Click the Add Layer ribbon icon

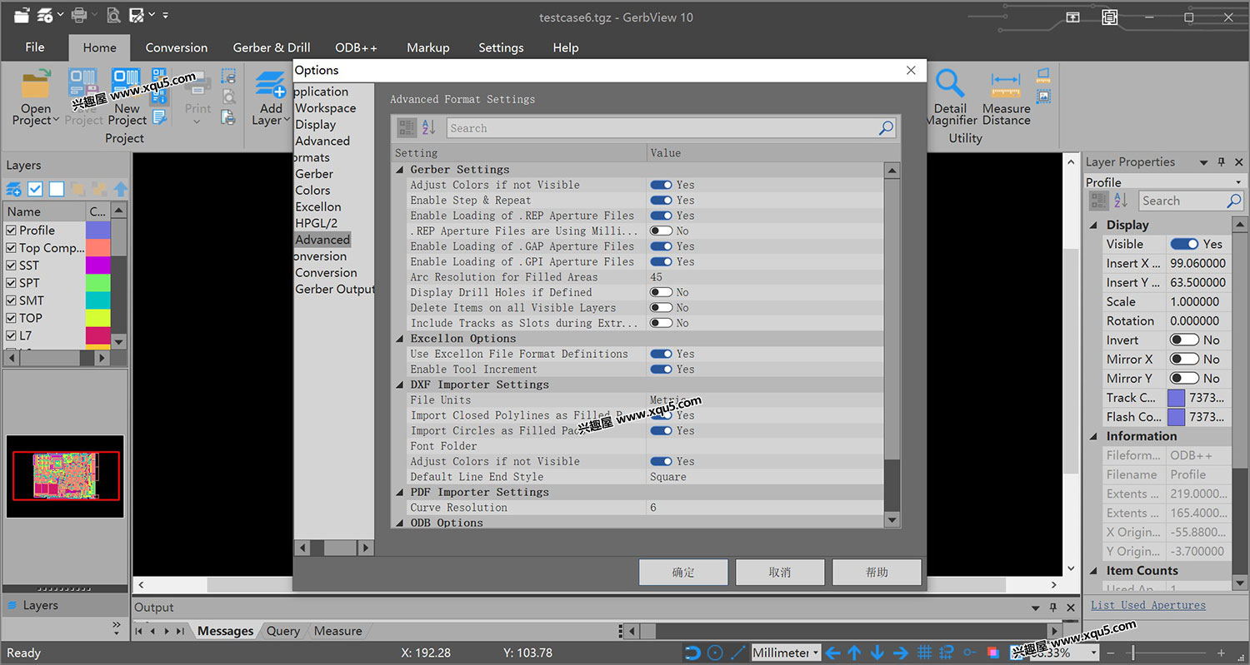270,86
